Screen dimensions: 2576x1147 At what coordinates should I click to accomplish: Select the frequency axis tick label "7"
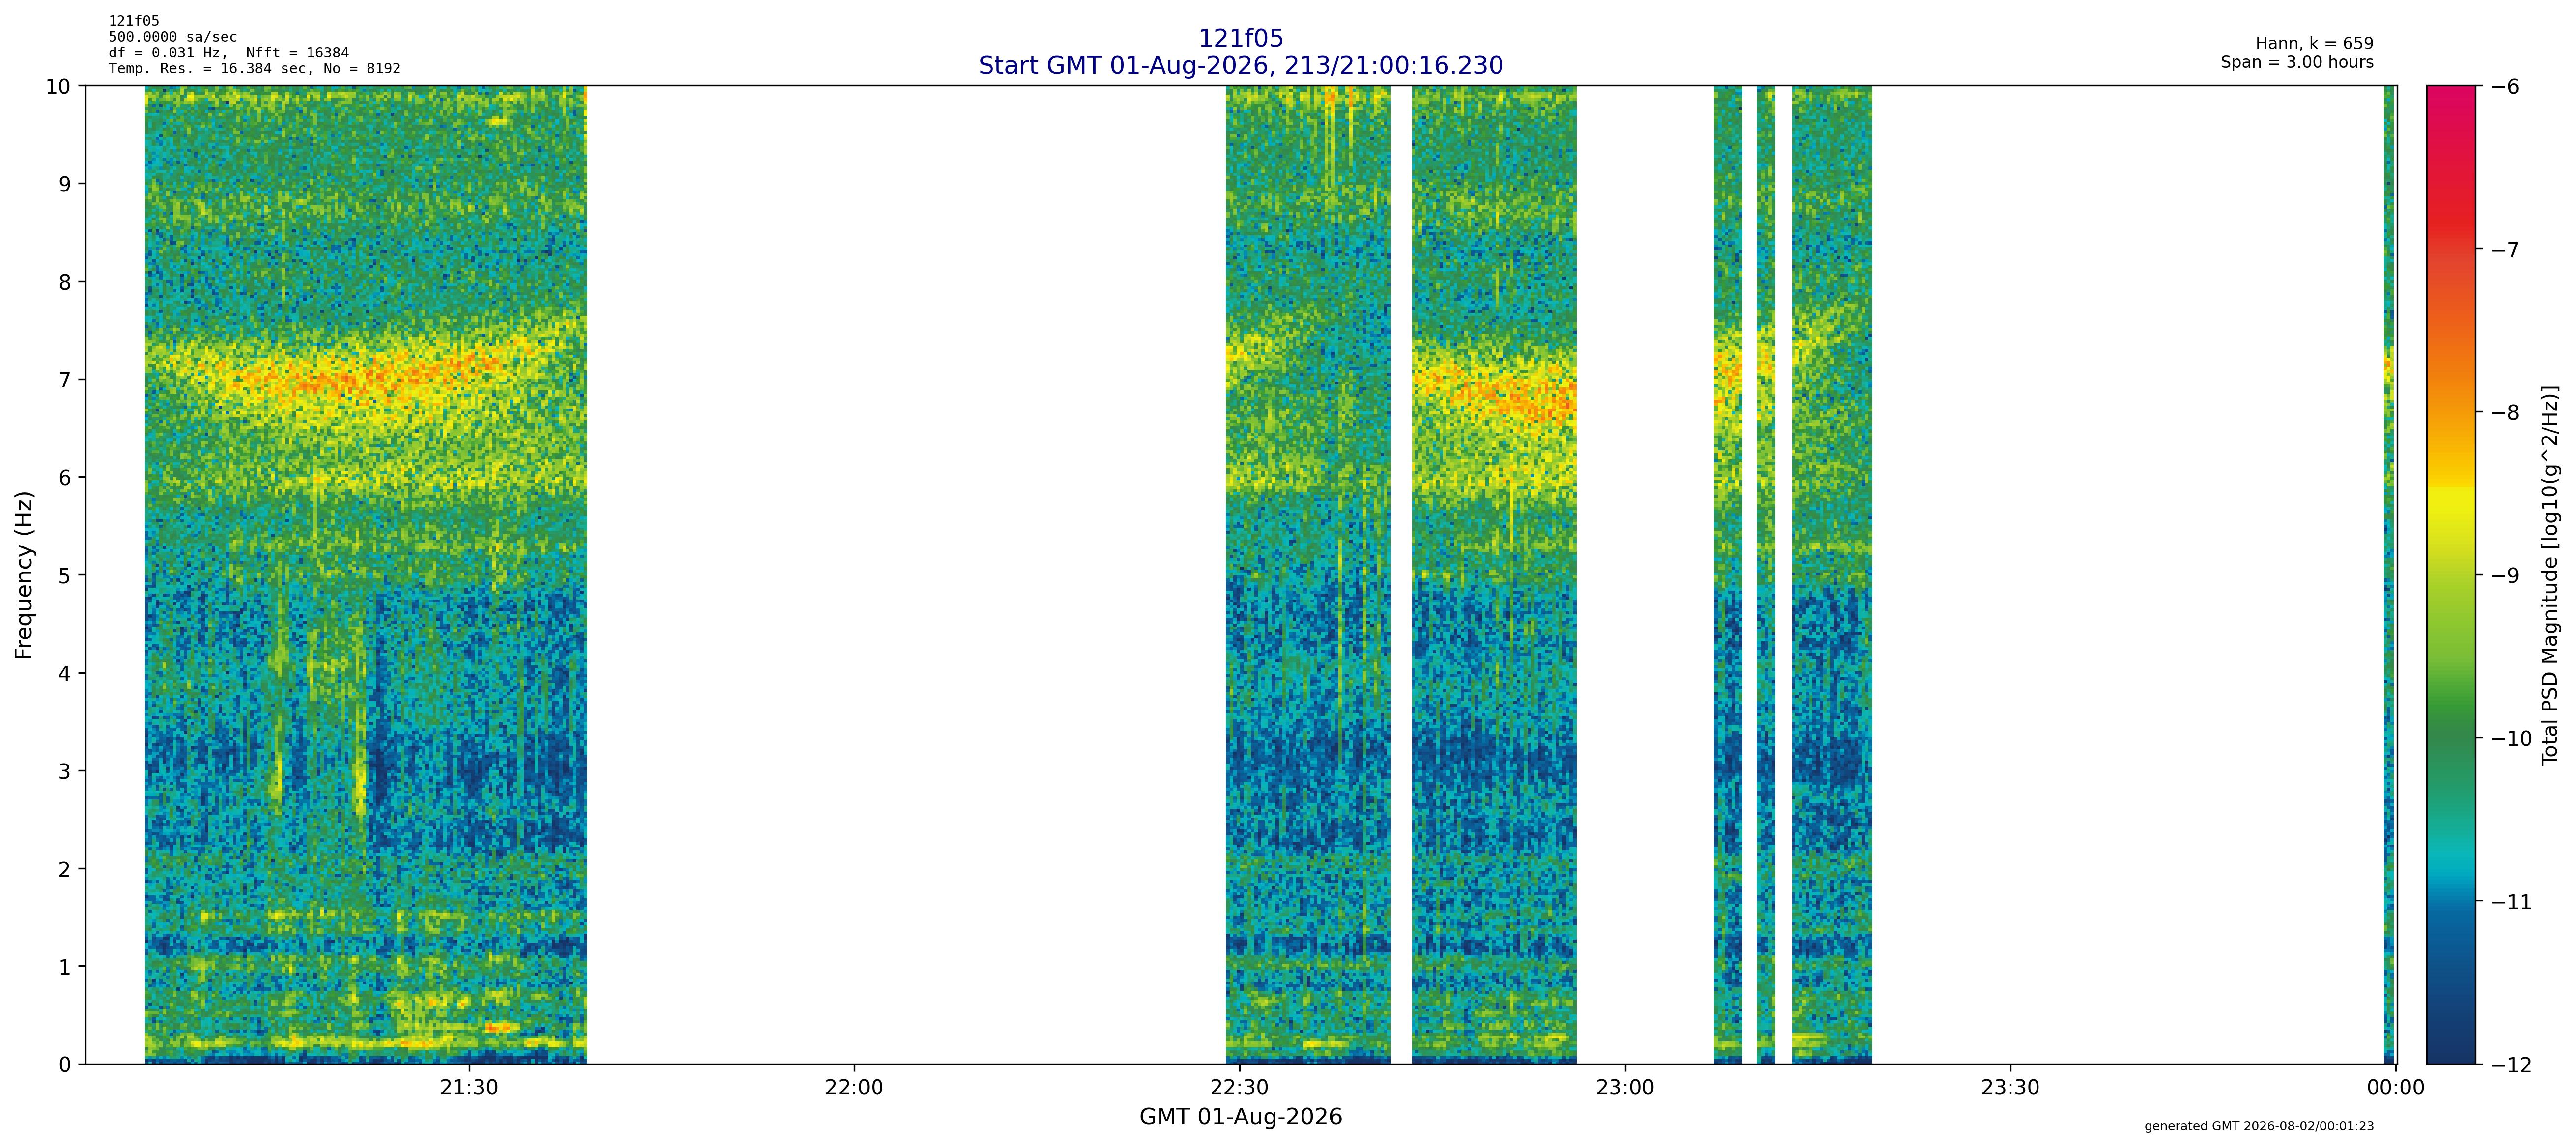[x=65, y=381]
